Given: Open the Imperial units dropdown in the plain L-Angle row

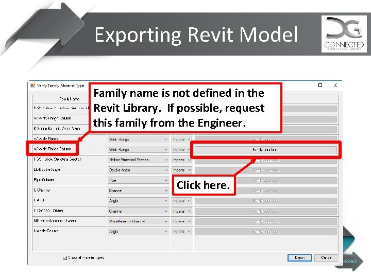Looking at the screenshot, I should click(x=181, y=201).
